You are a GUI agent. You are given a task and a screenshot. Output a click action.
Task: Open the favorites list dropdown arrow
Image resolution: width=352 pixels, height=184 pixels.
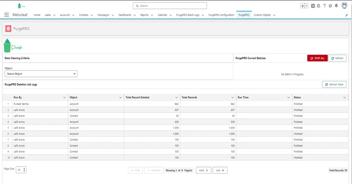tap(306, 6)
